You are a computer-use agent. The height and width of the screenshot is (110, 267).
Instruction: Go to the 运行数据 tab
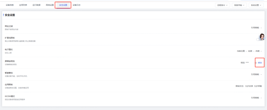click(37, 5)
